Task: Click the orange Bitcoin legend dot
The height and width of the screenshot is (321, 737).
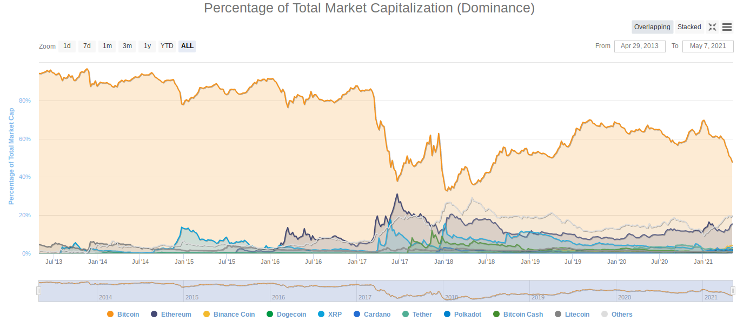Action: (x=110, y=314)
